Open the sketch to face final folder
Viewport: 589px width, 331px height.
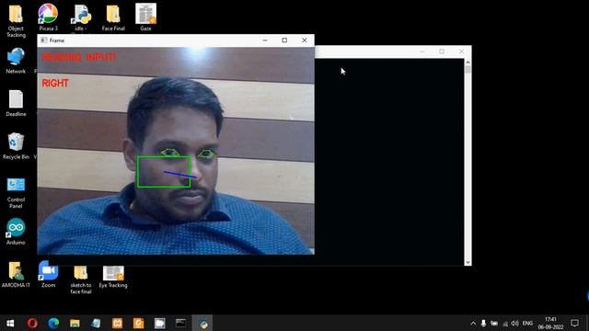tap(80, 279)
